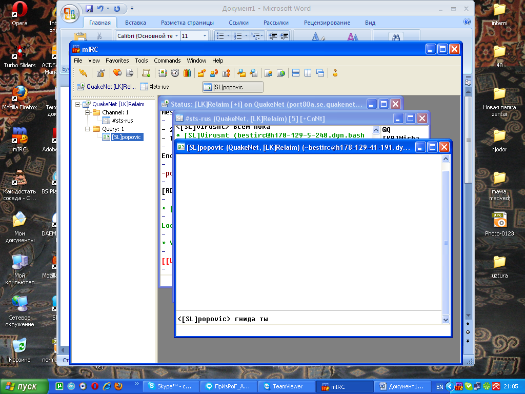Switch to Word's Вставка tab

coord(135,23)
